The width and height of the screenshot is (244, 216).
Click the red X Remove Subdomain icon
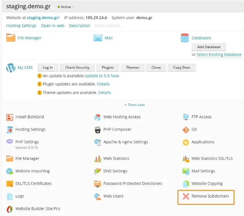(186, 196)
